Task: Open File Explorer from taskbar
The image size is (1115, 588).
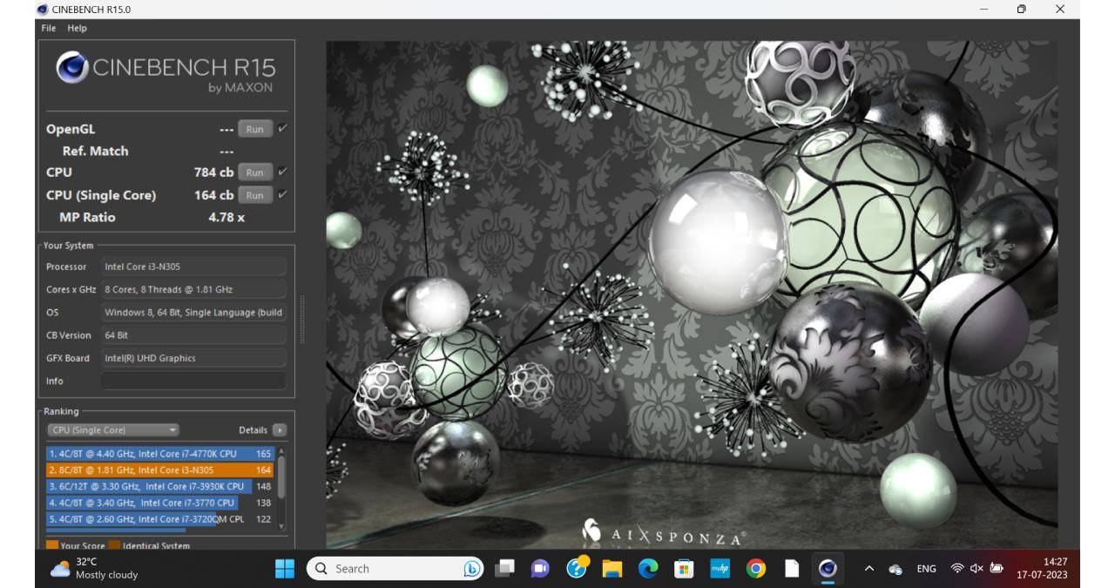Action: (x=612, y=569)
